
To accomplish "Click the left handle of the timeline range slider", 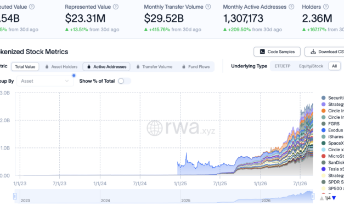I will [15, 196].
